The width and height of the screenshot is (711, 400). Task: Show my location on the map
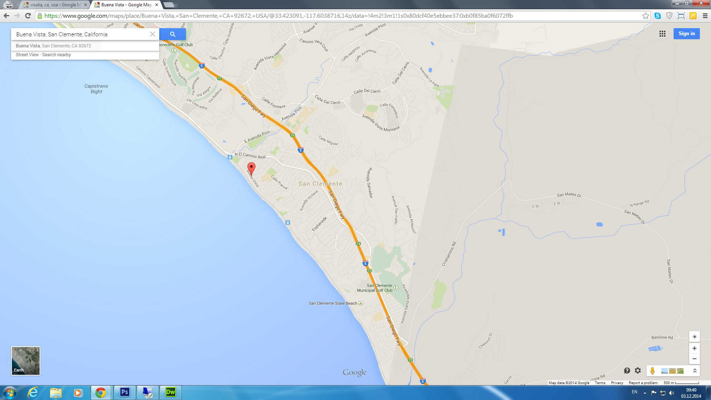(694, 337)
